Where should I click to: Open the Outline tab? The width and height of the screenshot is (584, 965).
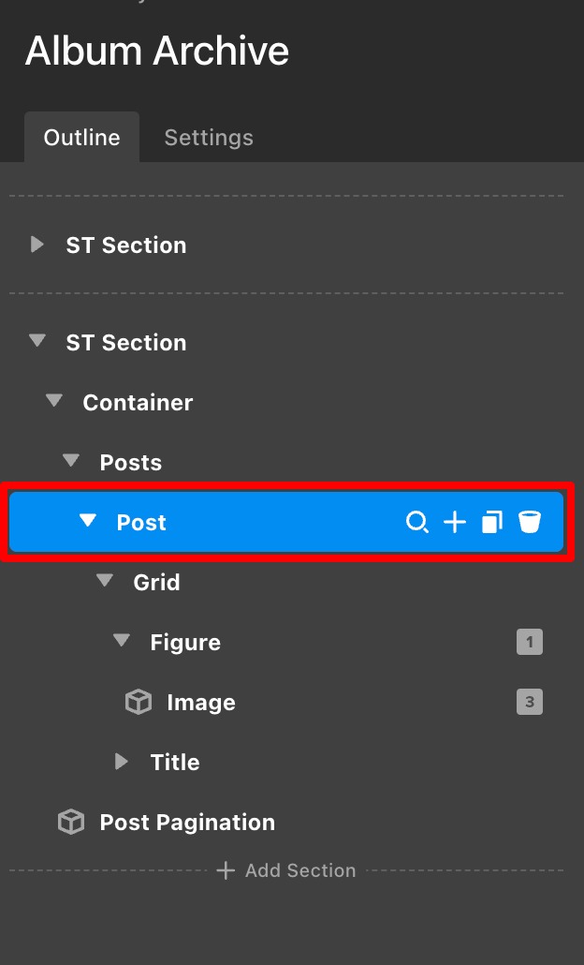tap(82, 138)
